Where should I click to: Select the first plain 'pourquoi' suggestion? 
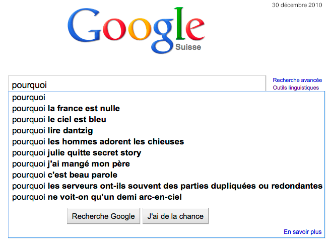29,97
